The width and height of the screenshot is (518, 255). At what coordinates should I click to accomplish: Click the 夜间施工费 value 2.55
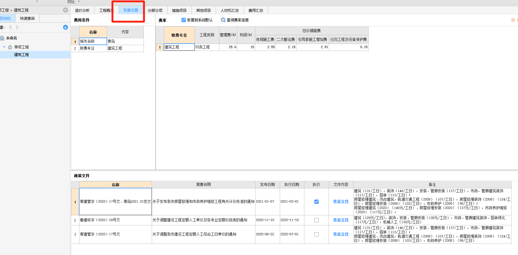click(265, 47)
